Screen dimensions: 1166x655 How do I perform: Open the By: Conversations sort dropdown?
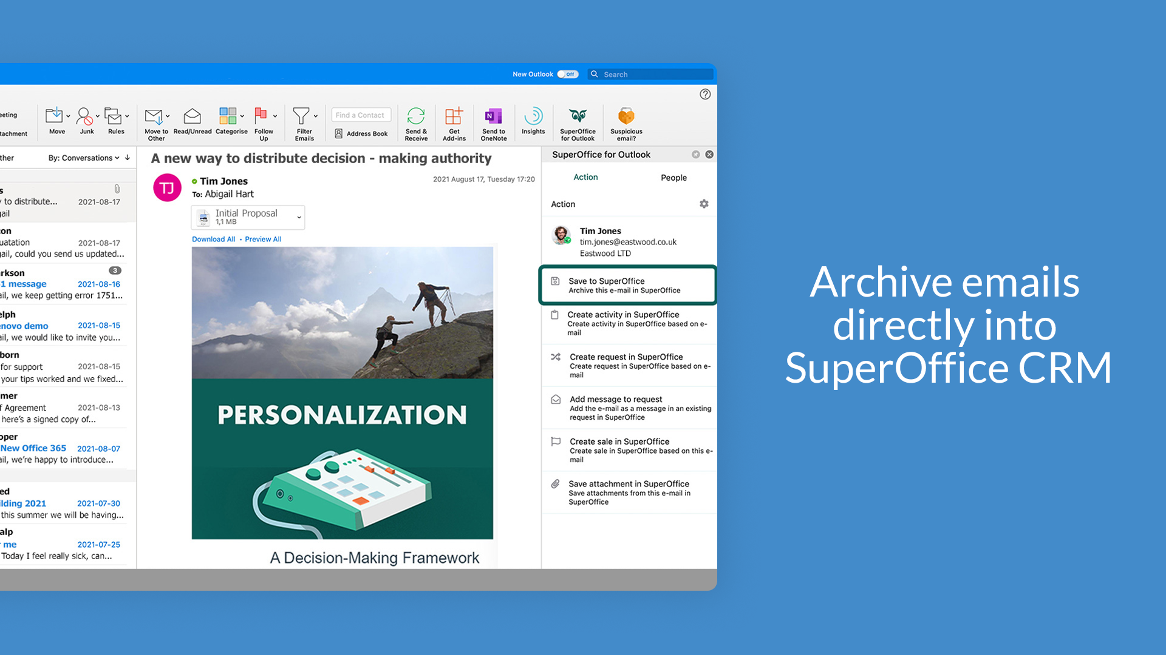pos(84,158)
